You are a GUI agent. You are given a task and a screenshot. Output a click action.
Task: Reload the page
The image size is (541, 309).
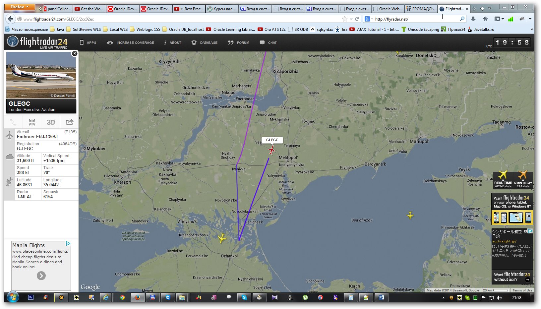pos(357,19)
